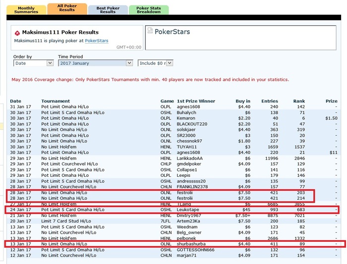Click the PokerStars heading in right panel
Image resolution: width=347 pixels, height=264 pixels.
tap(172, 32)
